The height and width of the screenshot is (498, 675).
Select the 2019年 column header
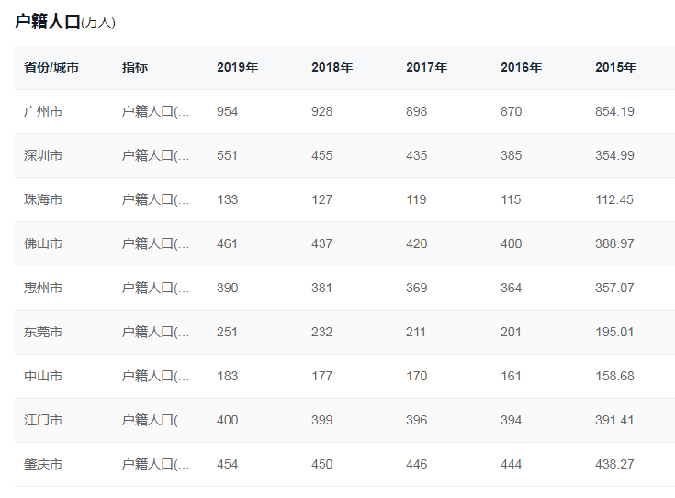(237, 67)
